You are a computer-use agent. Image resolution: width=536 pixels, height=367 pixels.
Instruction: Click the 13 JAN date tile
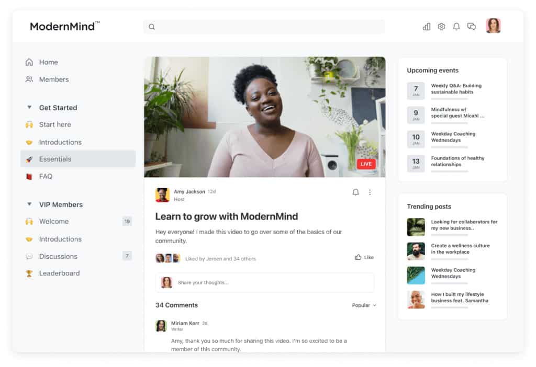pos(416,164)
